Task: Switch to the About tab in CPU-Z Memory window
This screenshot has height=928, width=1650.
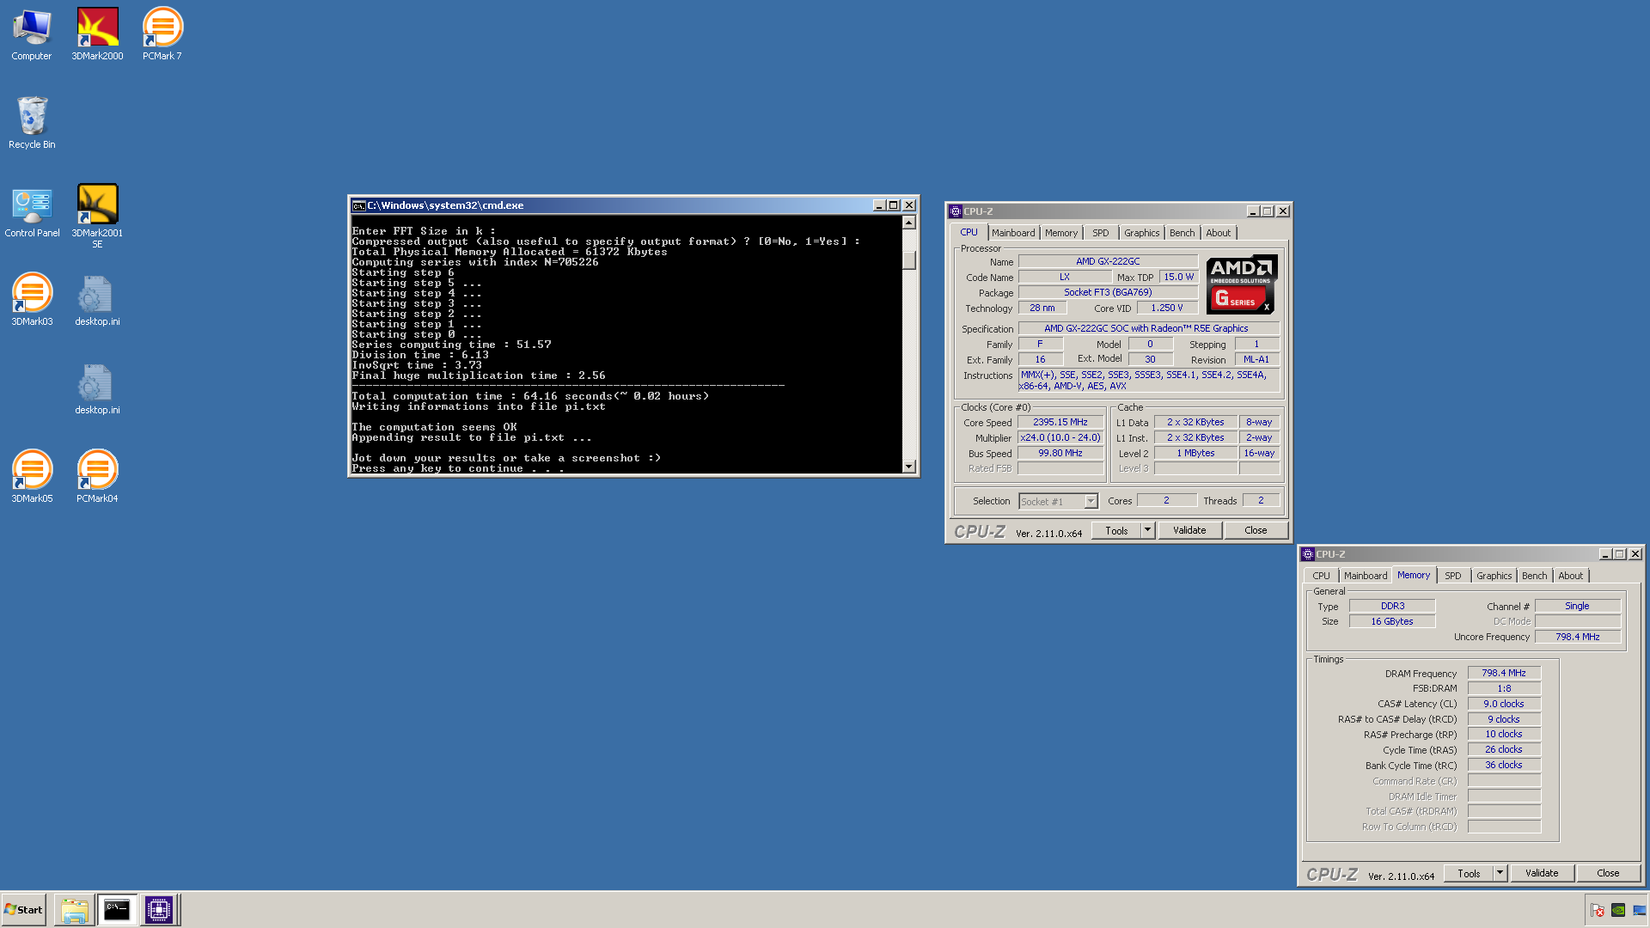Action: click(x=1570, y=576)
